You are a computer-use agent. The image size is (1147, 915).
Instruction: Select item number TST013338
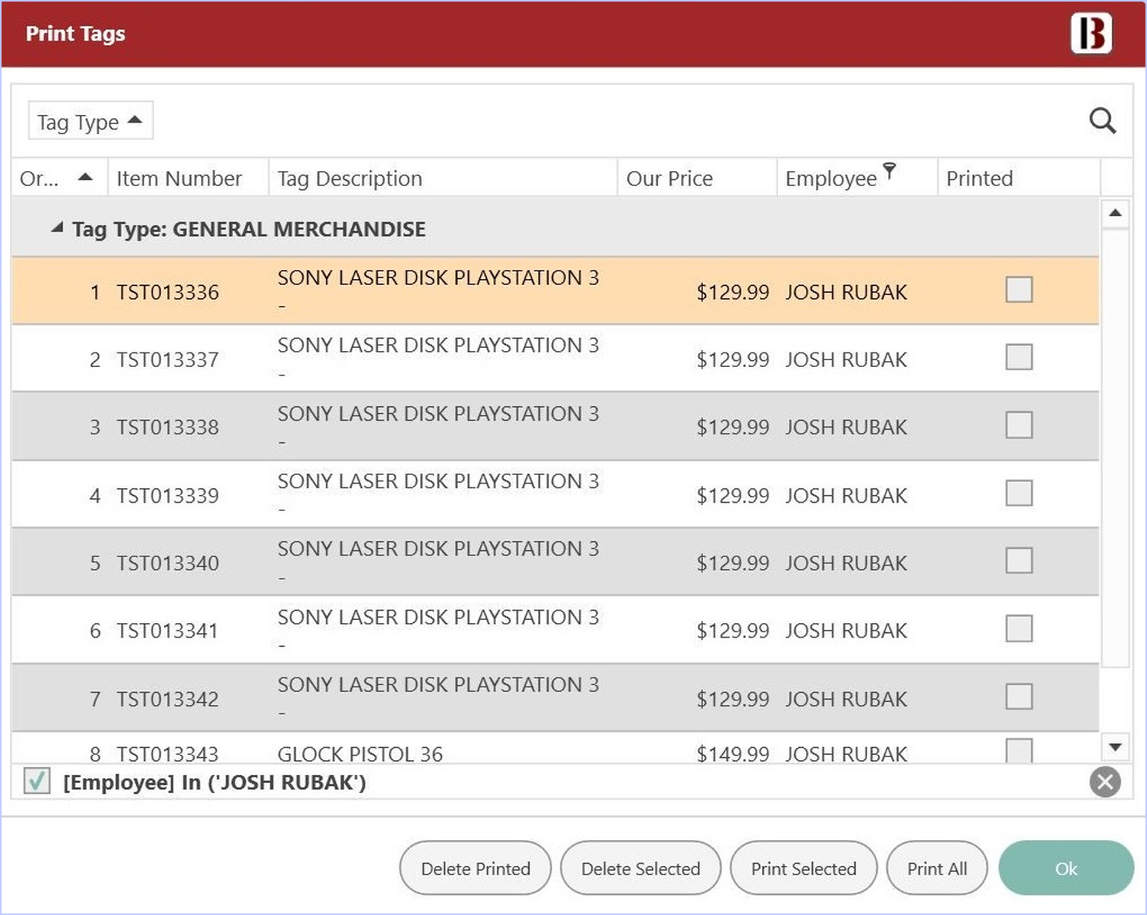tap(168, 427)
